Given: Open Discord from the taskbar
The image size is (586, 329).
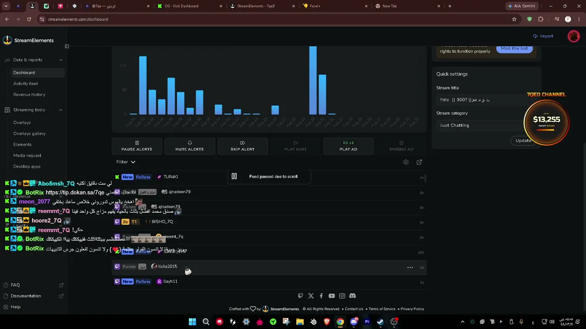Looking at the screenshot, I should 353,322.
